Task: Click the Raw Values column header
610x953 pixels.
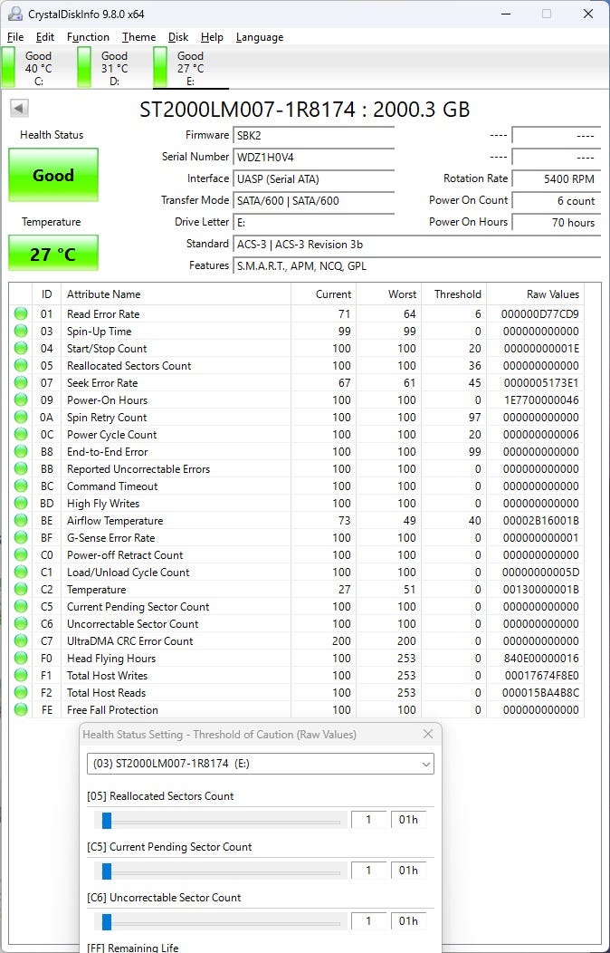Action: click(536, 294)
